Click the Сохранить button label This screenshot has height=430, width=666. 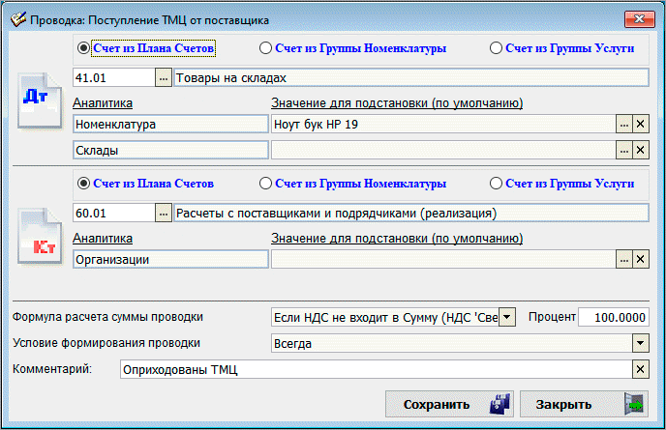(x=437, y=405)
